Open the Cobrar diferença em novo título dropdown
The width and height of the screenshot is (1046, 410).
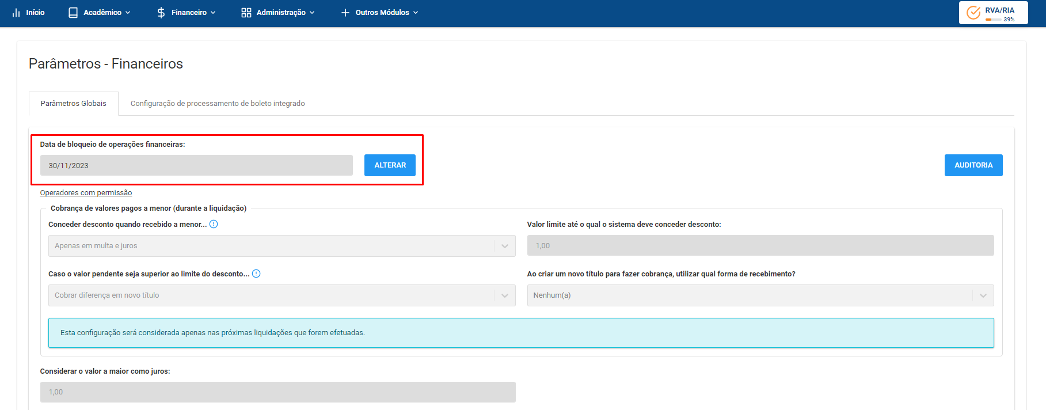pyautogui.click(x=282, y=295)
